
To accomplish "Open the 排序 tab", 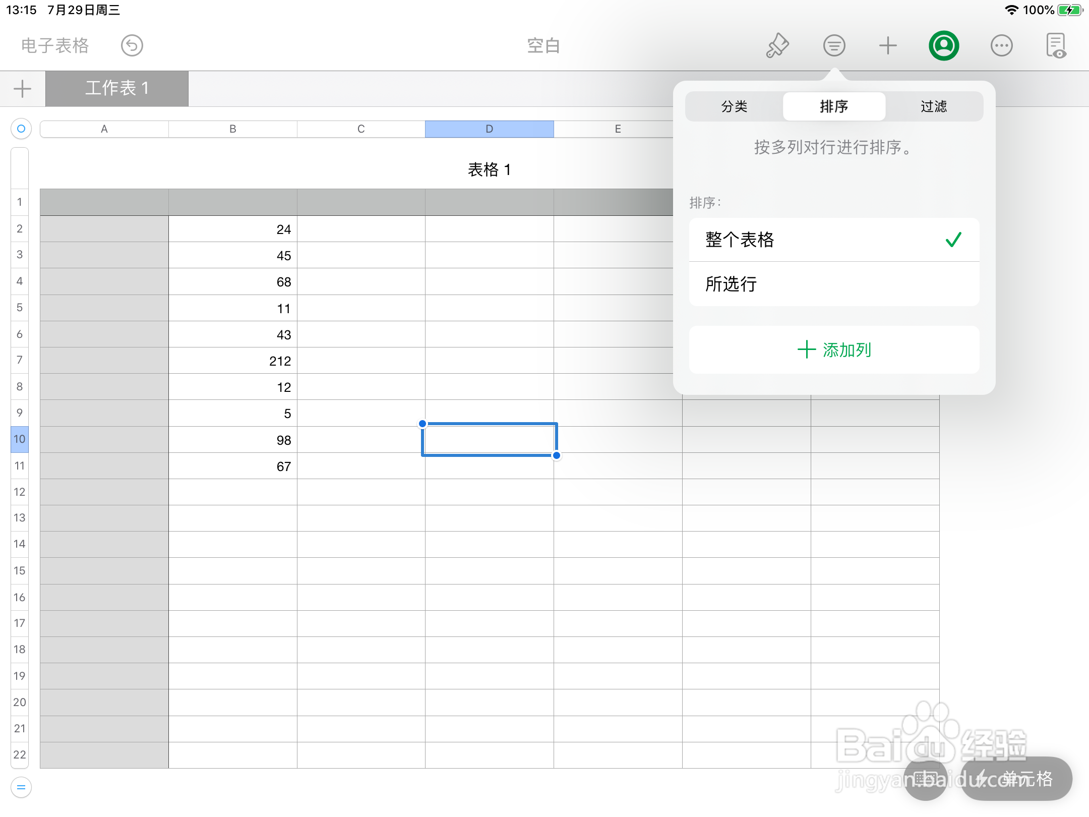I will [x=833, y=106].
